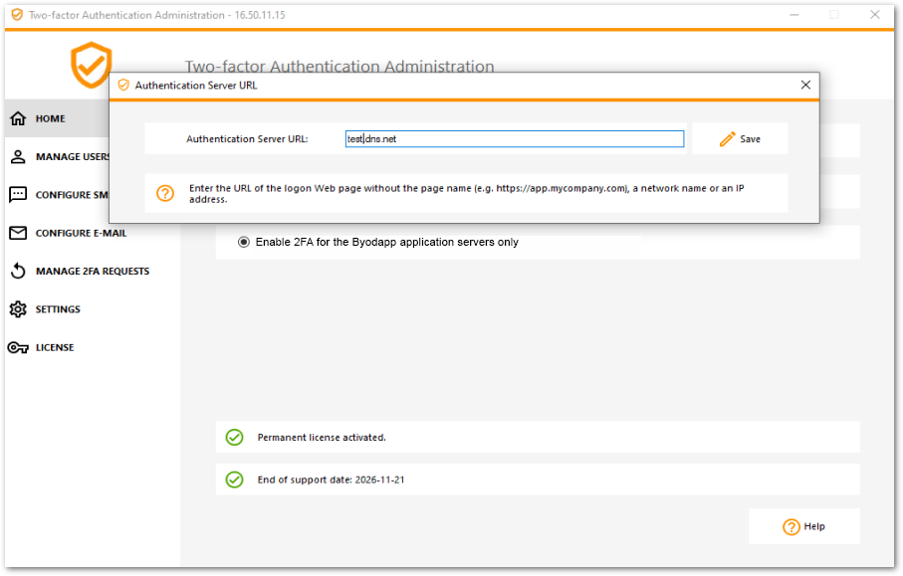Focus the Authentication Server URL field
Viewport: 903px width, 576px height.
pos(515,138)
